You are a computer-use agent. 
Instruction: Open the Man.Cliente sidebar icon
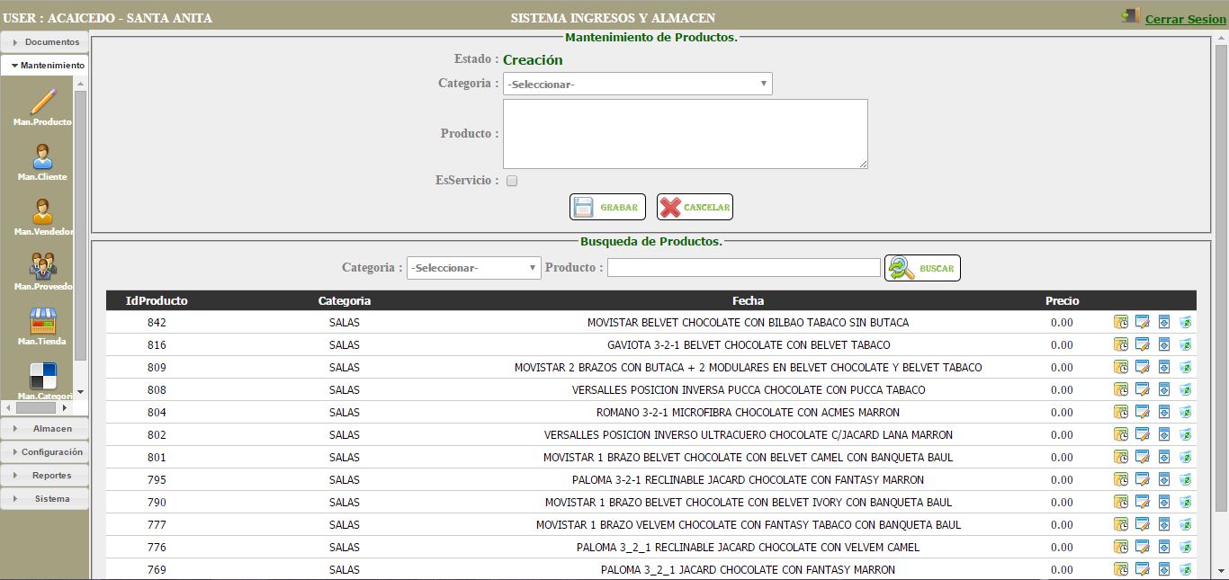click(42, 157)
